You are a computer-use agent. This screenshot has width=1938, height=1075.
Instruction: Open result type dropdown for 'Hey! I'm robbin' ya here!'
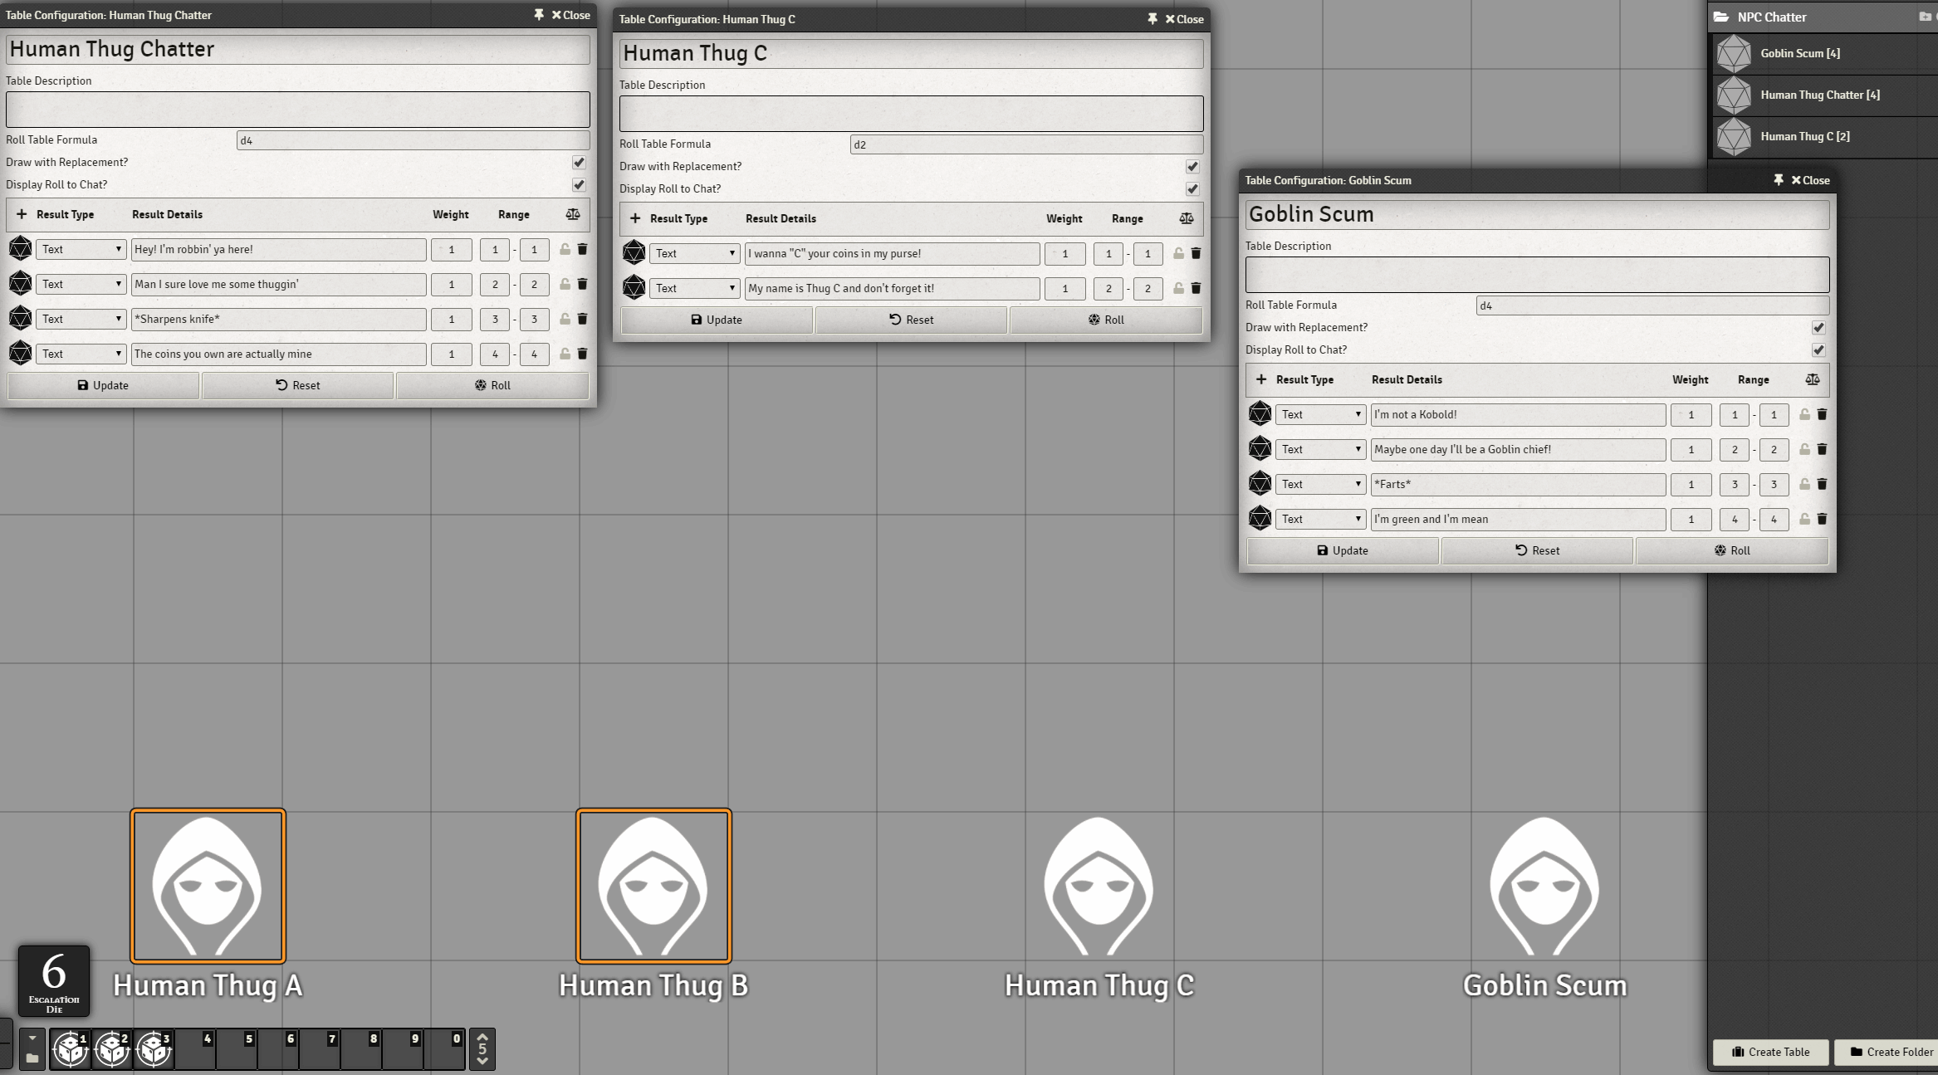pos(81,249)
